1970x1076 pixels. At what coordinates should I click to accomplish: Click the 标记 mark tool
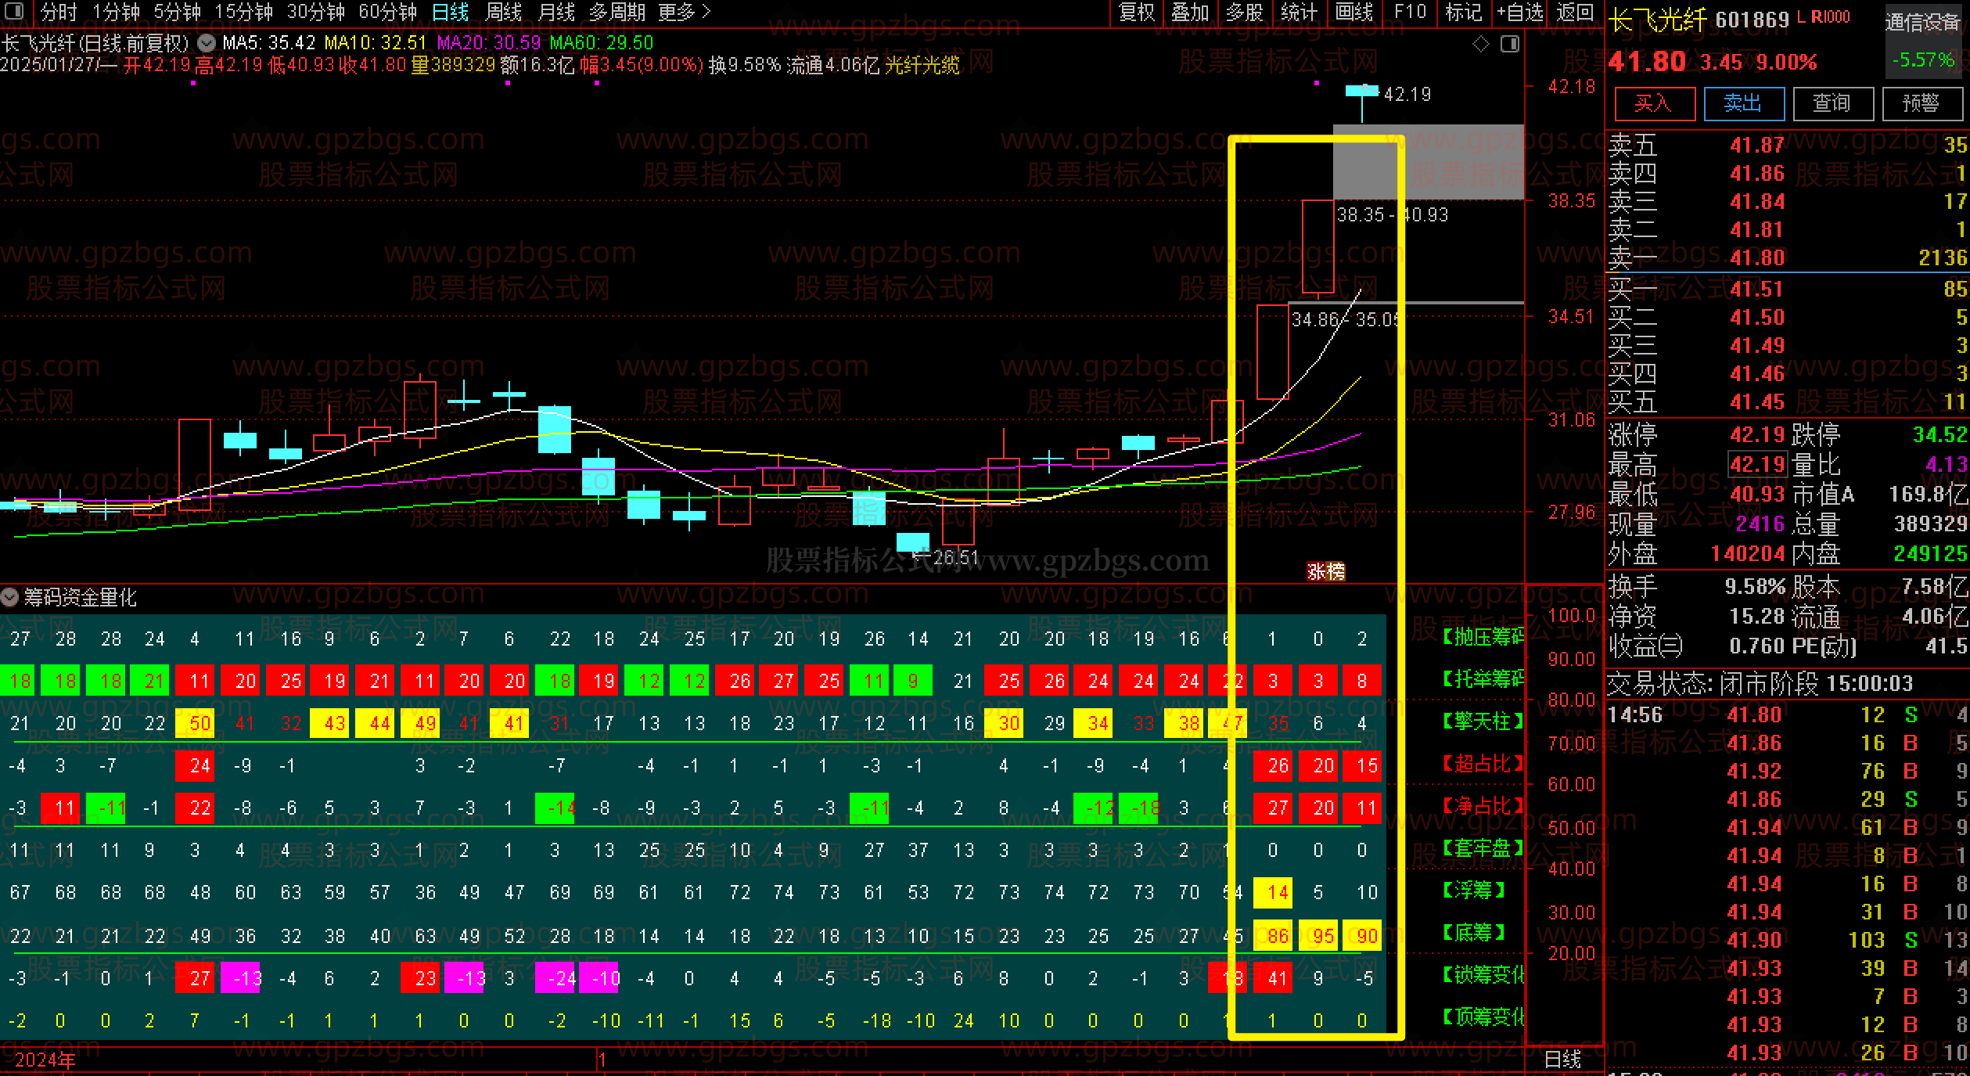pos(1463,12)
